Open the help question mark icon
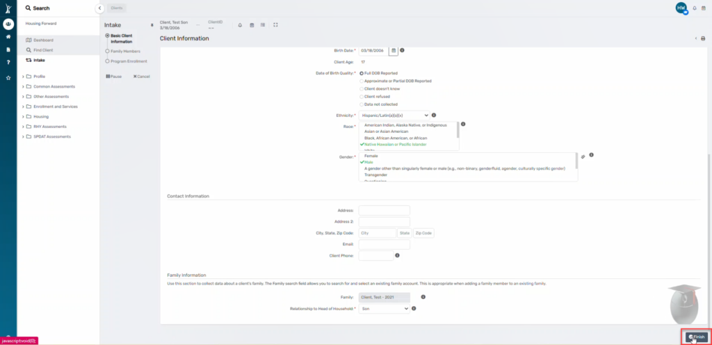This screenshot has width=712, height=345. pos(8,62)
